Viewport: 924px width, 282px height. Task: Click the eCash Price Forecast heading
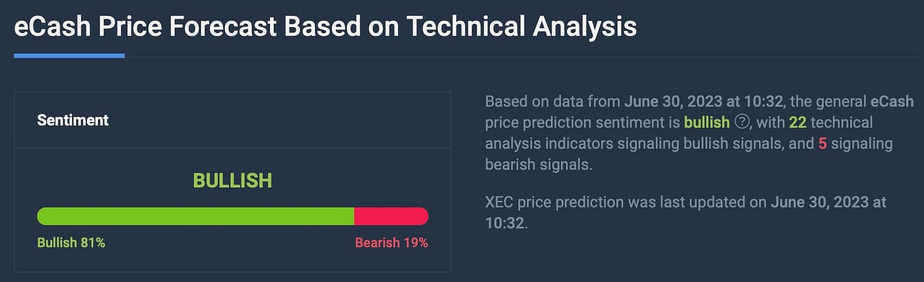(325, 27)
